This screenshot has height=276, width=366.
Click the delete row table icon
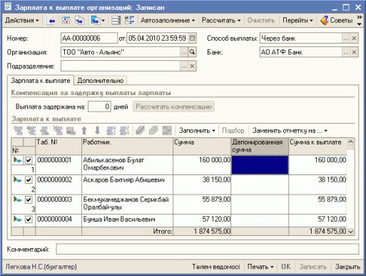coord(58,131)
